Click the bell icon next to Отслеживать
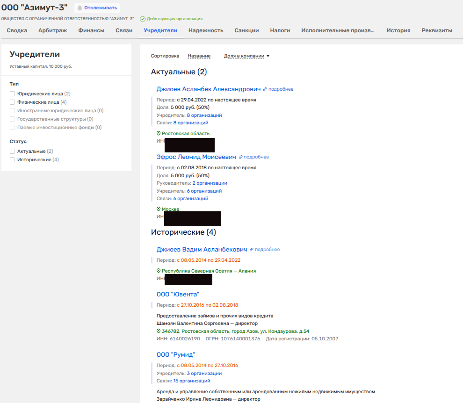 click(80, 8)
